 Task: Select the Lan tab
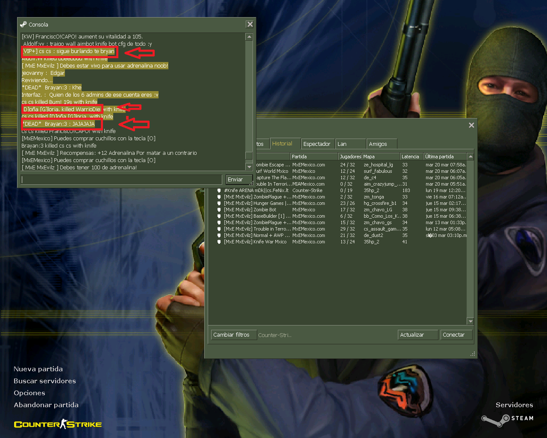[x=350, y=144]
